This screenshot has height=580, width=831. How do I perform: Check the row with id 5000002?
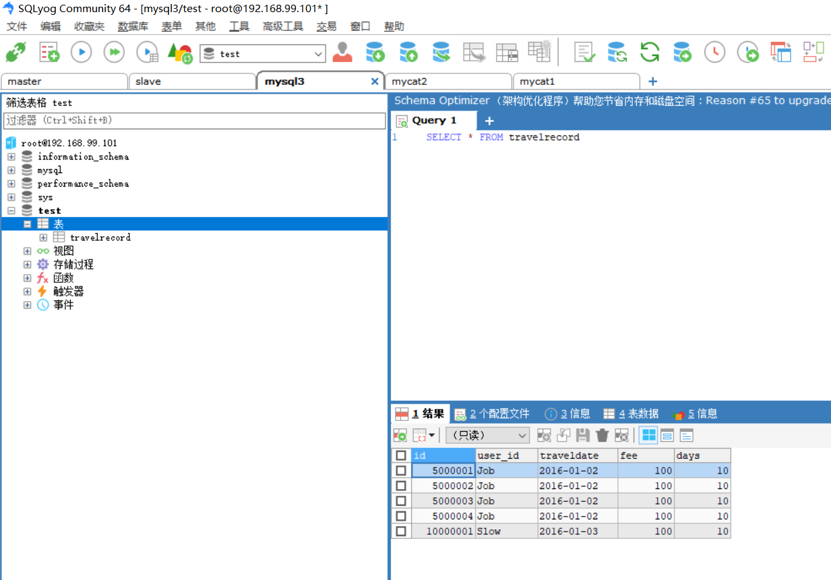pyautogui.click(x=401, y=486)
